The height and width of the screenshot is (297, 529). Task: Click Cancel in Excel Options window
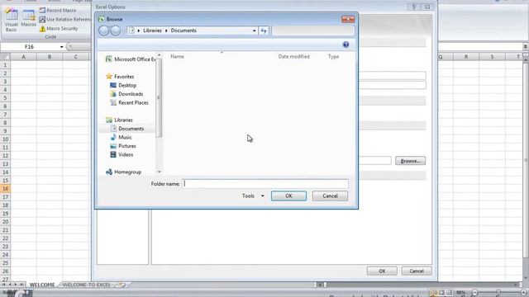click(x=417, y=271)
